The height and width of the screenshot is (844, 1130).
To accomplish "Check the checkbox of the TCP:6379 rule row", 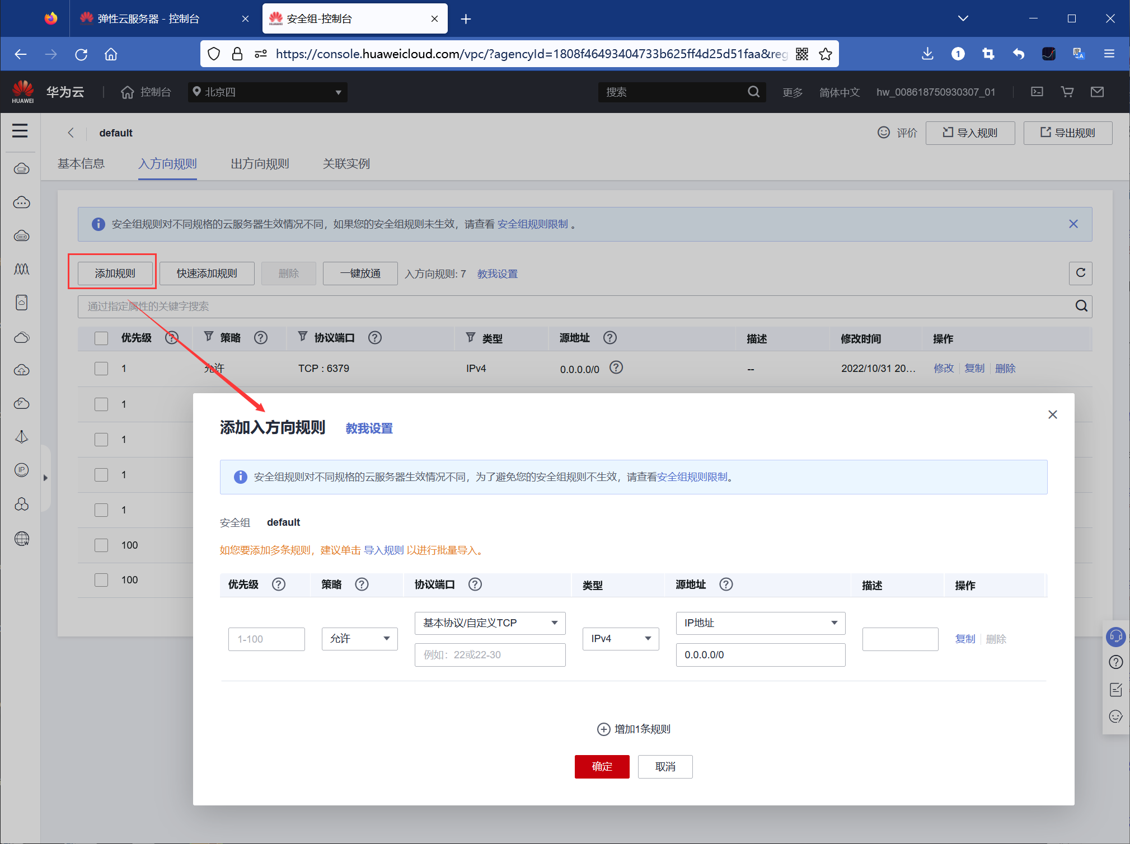I will point(101,369).
